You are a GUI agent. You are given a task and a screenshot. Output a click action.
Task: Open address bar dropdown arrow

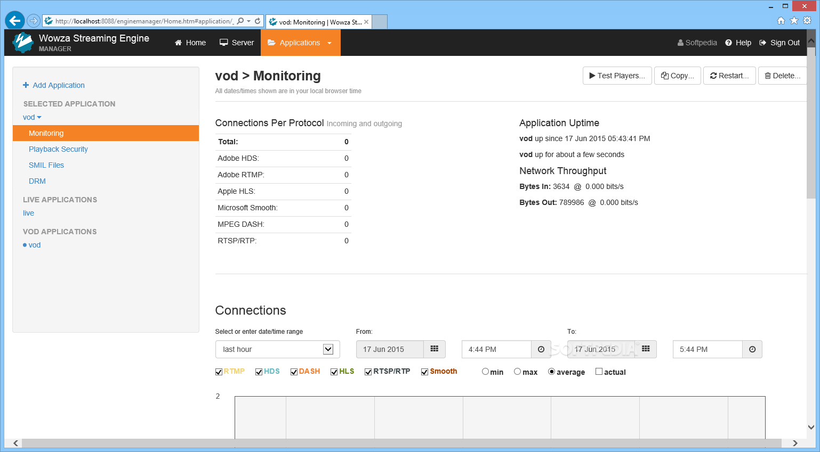pyautogui.click(x=249, y=21)
